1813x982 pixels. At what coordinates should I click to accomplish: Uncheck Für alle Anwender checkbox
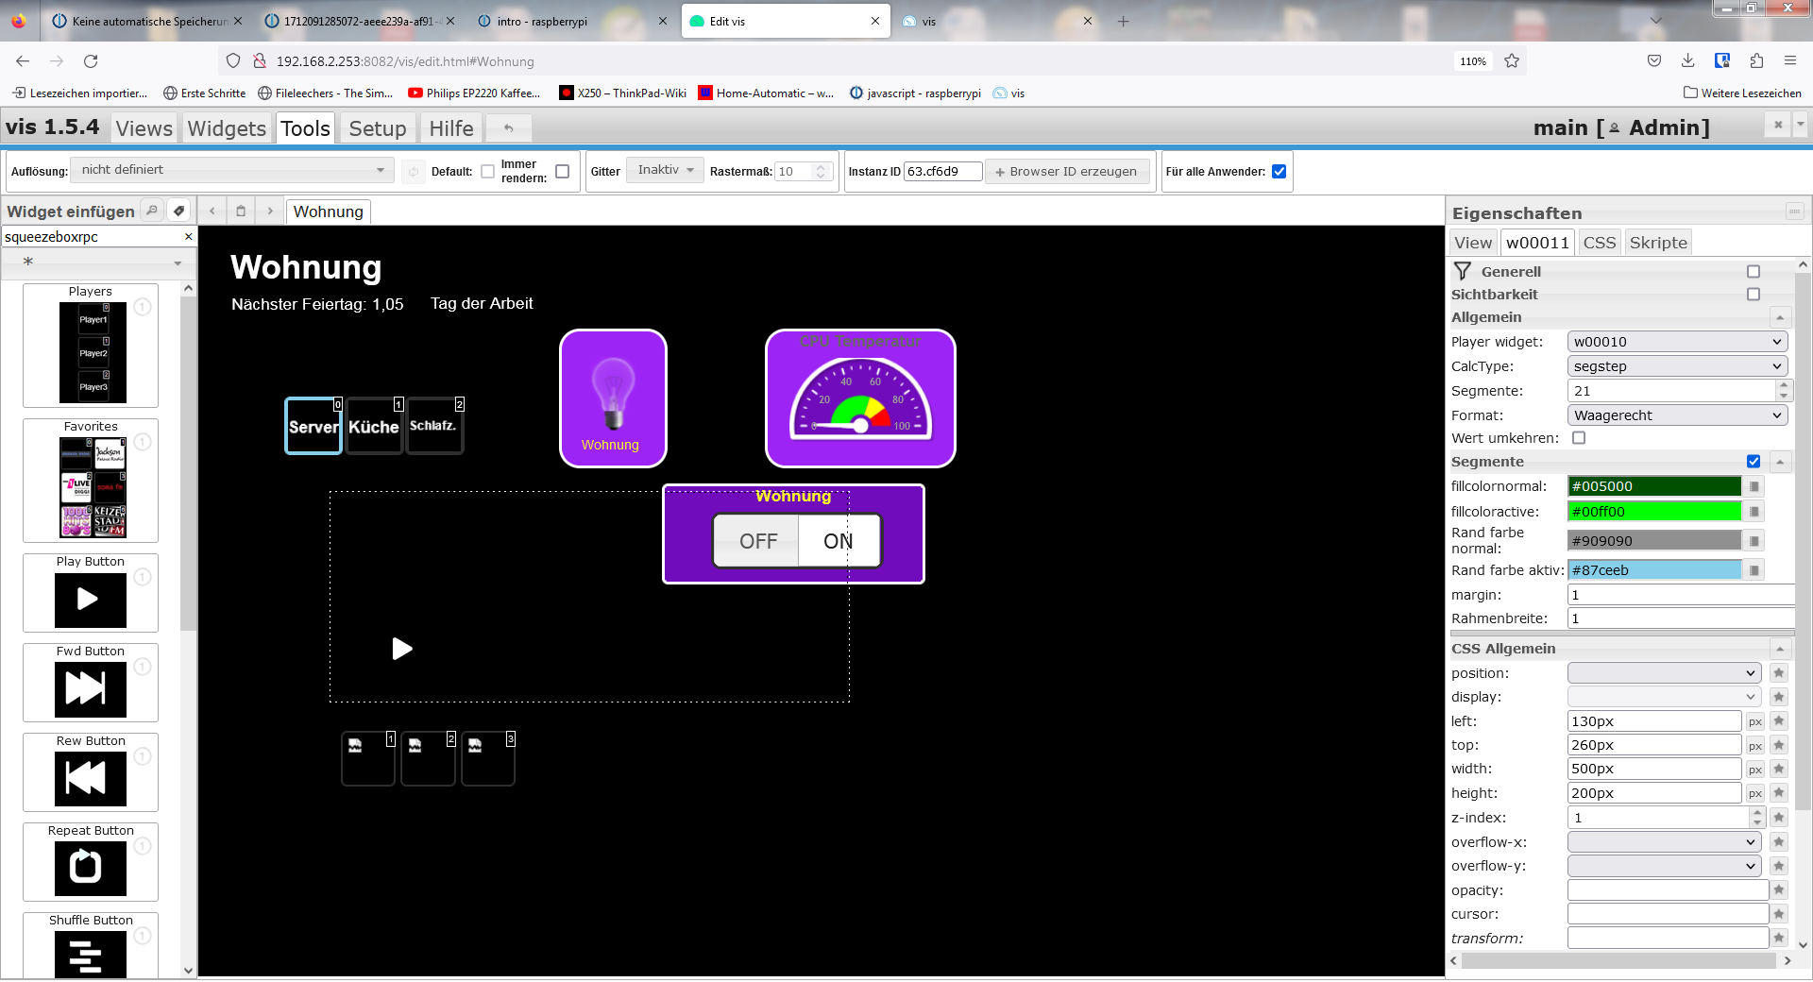point(1279,172)
